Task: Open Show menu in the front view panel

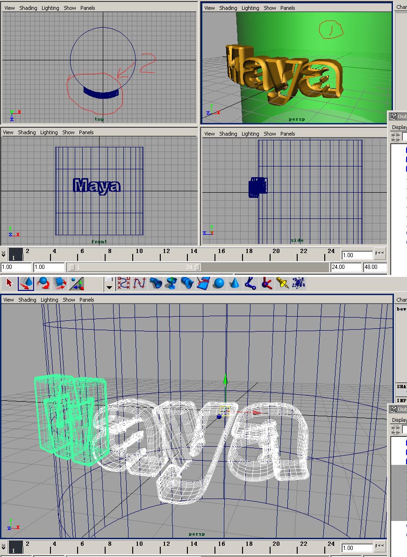Action: point(69,132)
